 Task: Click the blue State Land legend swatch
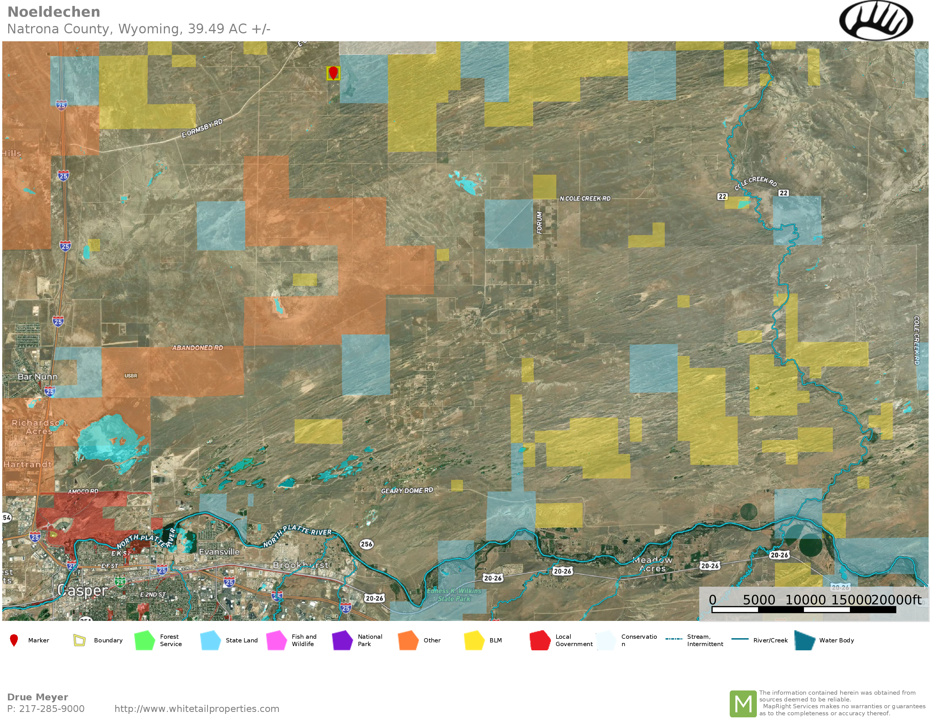pyautogui.click(x=210, y=640)
